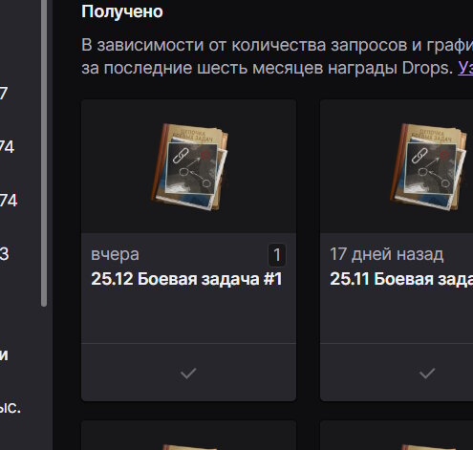Screen dimensions: 473x450
Task: Click the 17 дней назад timestamp
Action: (x=386, y=254)
